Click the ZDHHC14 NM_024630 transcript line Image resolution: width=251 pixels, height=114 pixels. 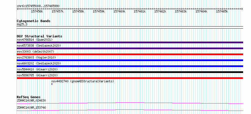[x=130, y=103]
